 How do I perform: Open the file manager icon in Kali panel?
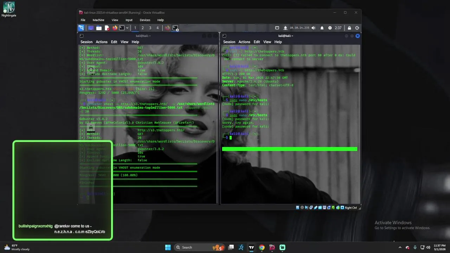(x=99, y=28)
